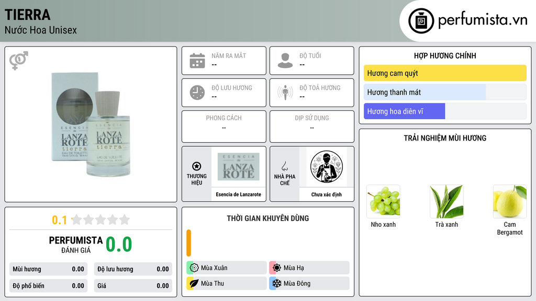This screenshot has width=536, height=301.
Task: Open the Esencia de Lanzarote brand logo
Action: click(239, 167)
